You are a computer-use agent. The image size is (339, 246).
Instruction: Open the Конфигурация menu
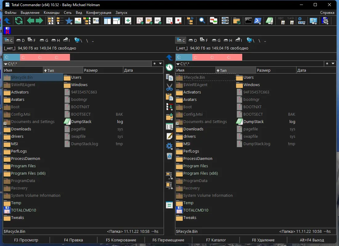click(x=99, y=13)
